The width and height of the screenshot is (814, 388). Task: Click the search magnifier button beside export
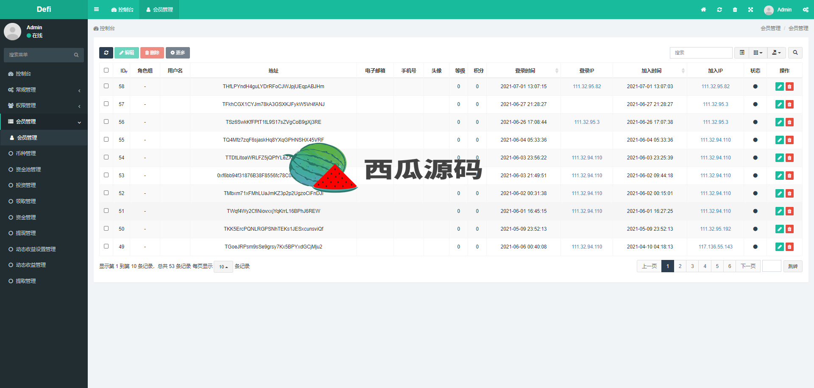795,53
